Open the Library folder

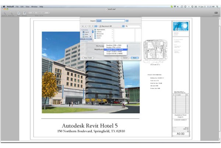pyautogui.click(x=99, y=32)
